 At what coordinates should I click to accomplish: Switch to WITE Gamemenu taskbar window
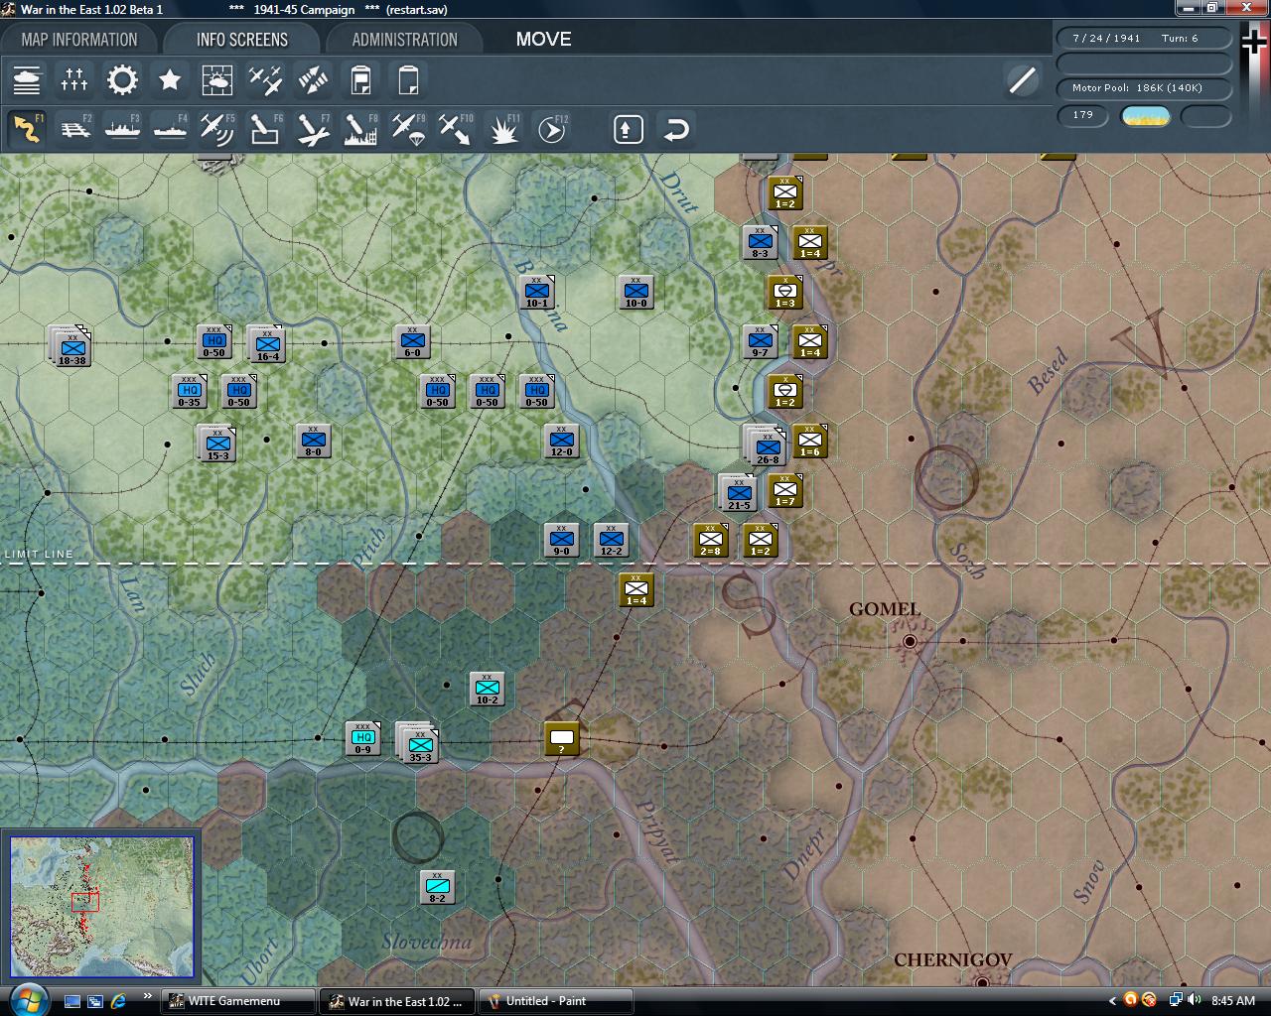(x=238, y=1001)
